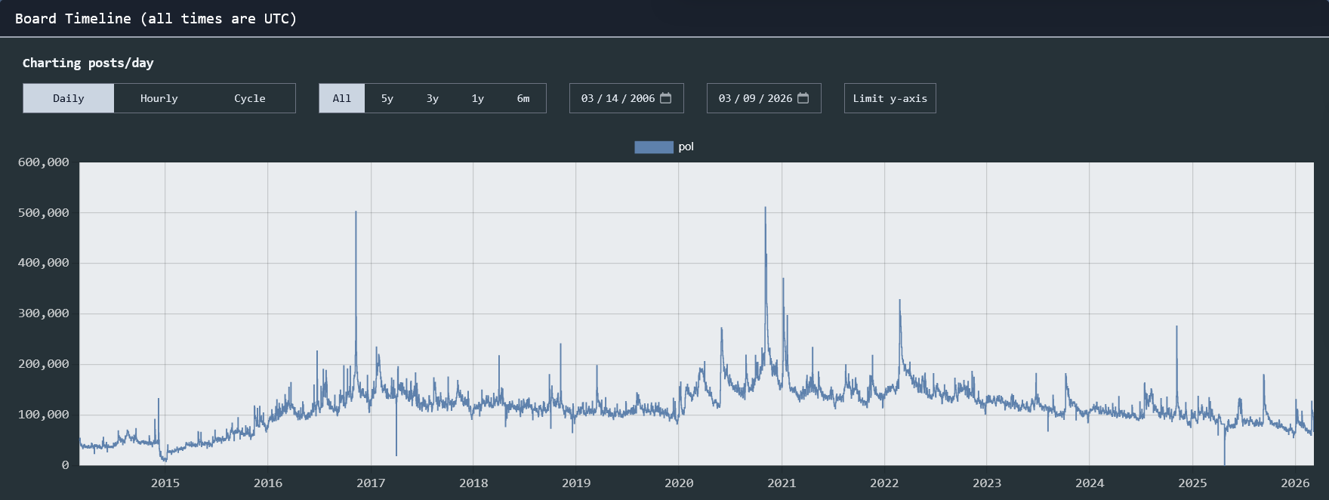Click the pol legend label
1329x500 pixels.
pos(686,147)
